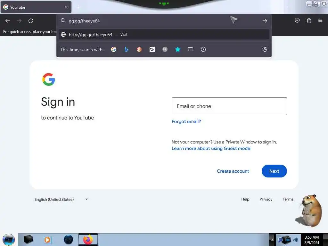The image size is (328, 246).
Task: Close the YouTube tab
Action: [66, 7]
